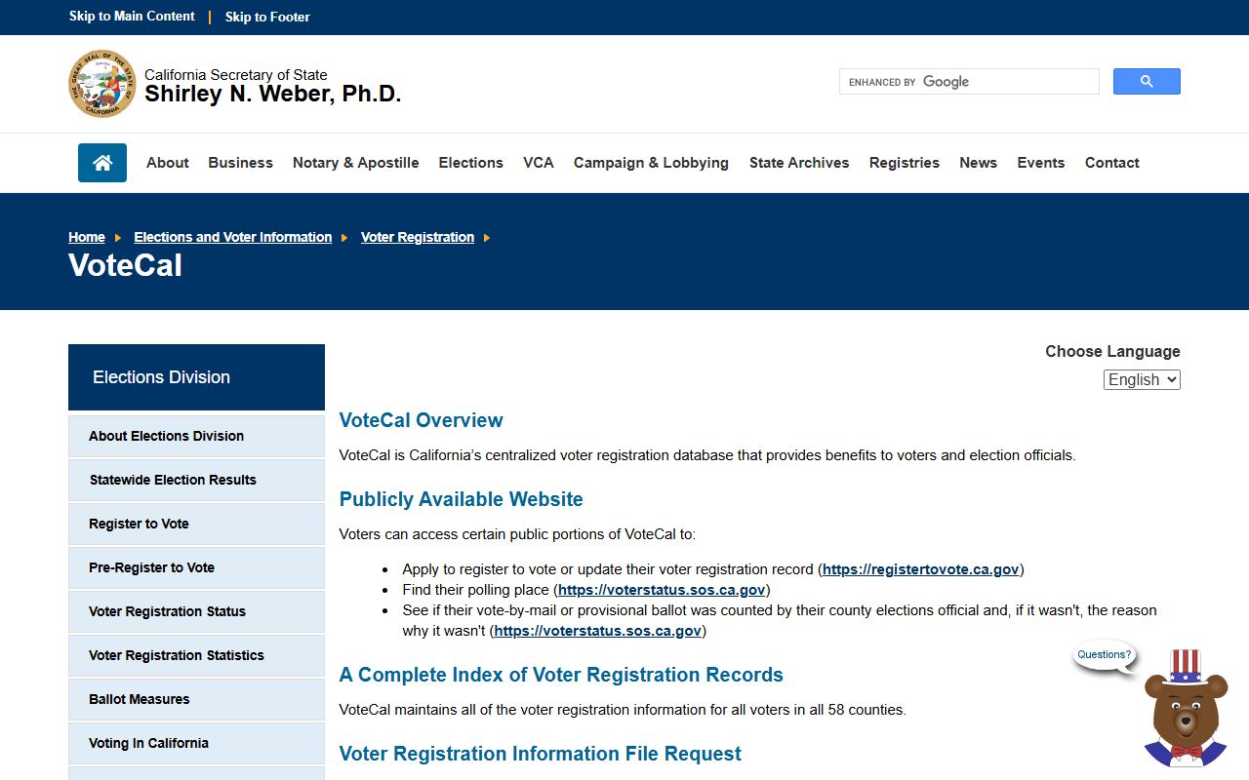Click the VoteCal Overview heading

coord(421,420)
